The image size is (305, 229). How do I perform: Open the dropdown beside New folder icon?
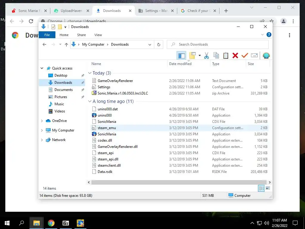(x=200, y=56)
